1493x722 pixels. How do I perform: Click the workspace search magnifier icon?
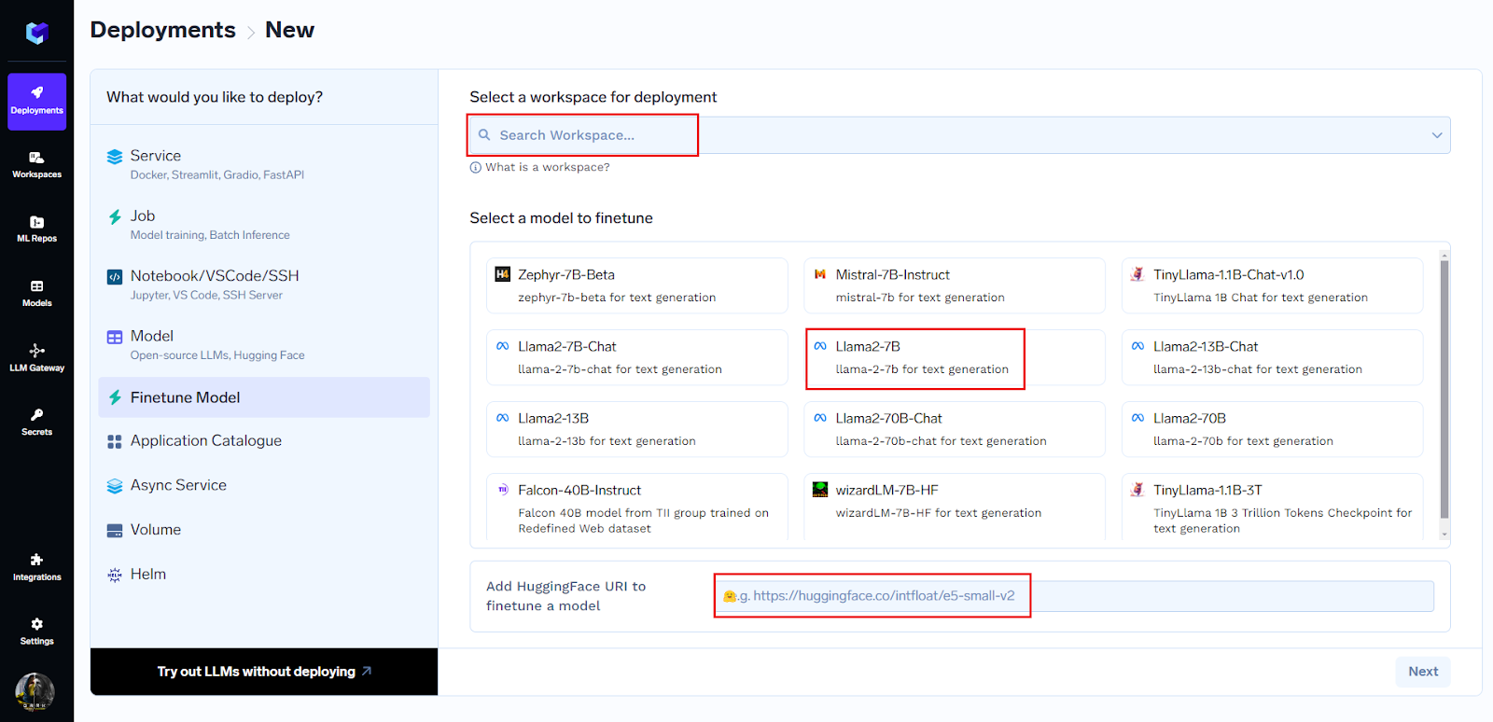point(484,135)
